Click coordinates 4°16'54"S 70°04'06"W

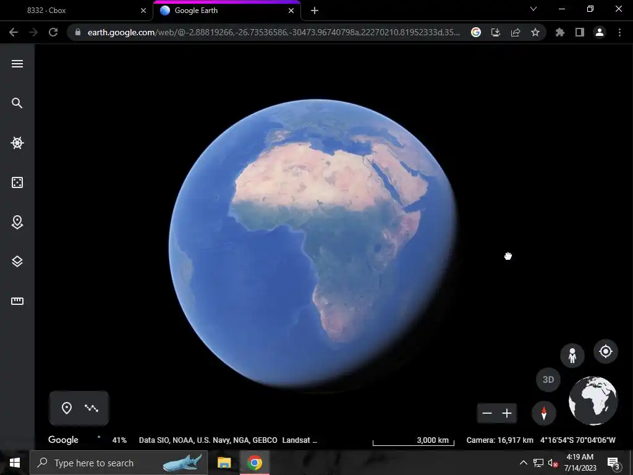[x=578, y=440]
